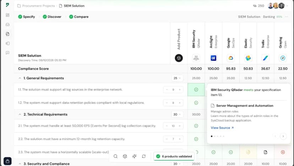Click the 95.83 compliance score for Google
This screenshot has width=294, height=166.
pyautogui.click(x=231, y=69)
